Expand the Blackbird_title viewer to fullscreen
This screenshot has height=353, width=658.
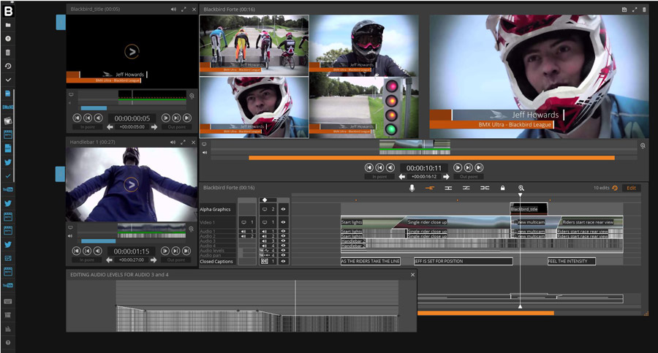184,10
